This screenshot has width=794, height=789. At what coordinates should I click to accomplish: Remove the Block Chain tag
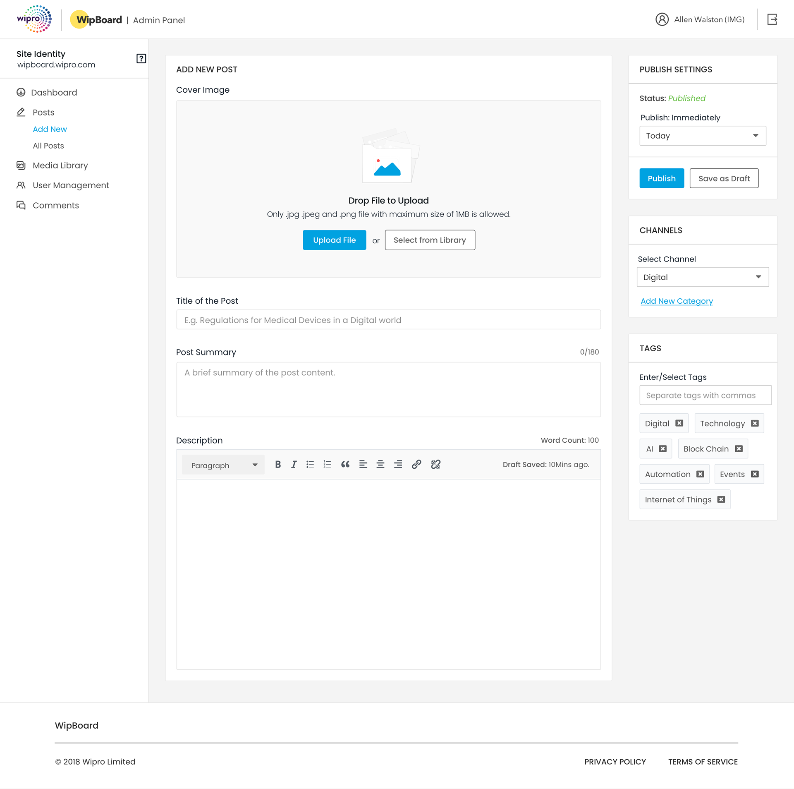(739, 448)
